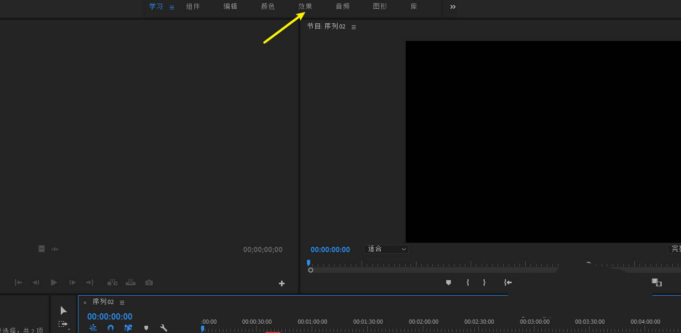This screenshot has height=333, width=681.
Task: Click the source monitor gray timecode
Action: [x=263, y=249]
